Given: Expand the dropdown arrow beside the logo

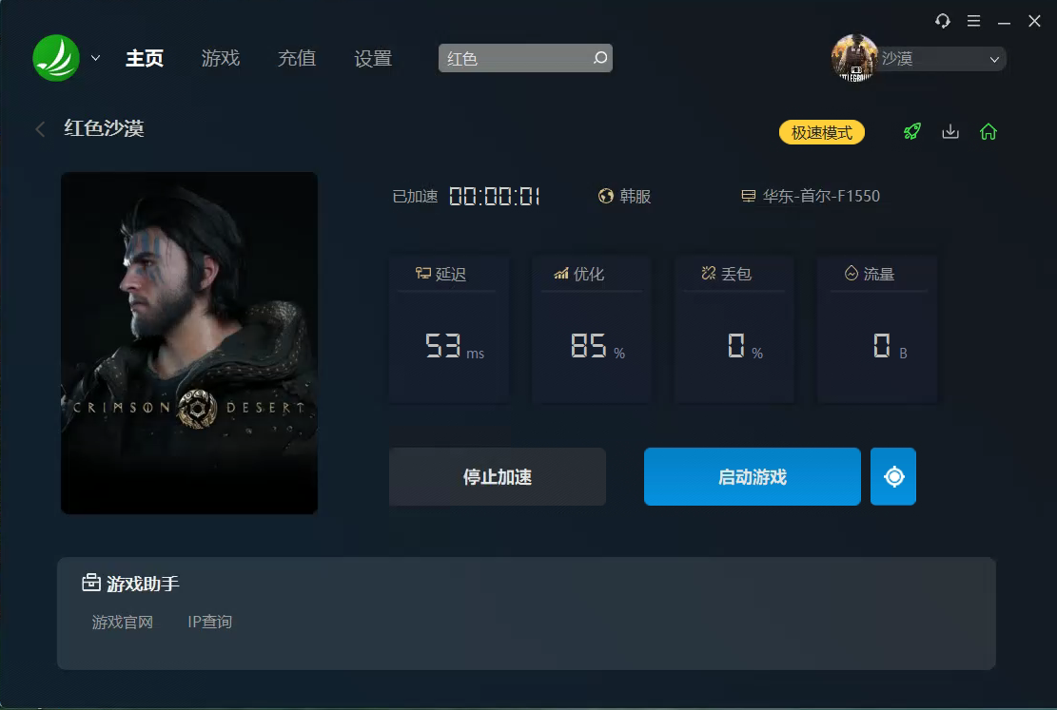Looking at the screenshot, I should click(96, 58).
